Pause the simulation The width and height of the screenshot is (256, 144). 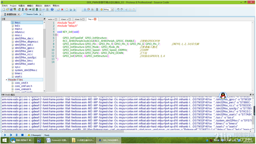(x=16, y=135)
